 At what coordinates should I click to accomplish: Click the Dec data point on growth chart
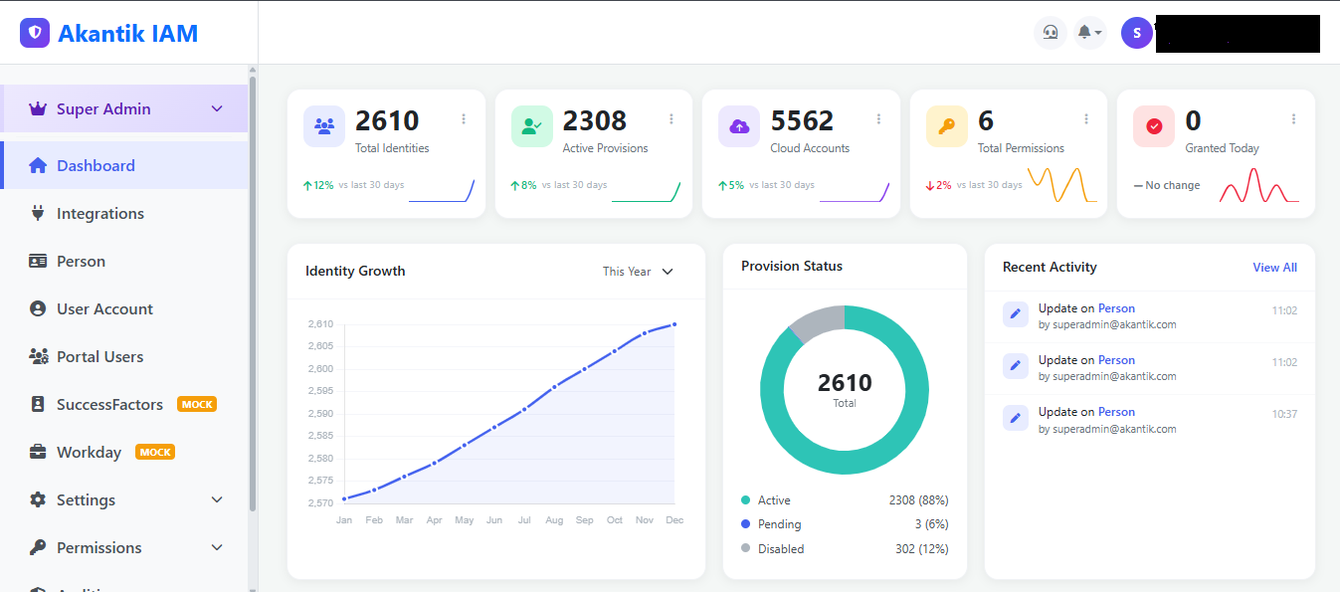(674, 324)
